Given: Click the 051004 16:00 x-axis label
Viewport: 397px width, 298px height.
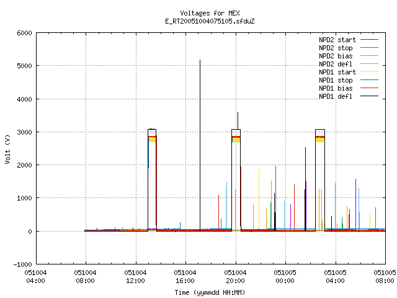Looking at the screenshot, I should [185, 277].
